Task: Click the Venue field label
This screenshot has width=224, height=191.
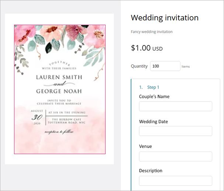Action: pyautogui.click(x=145, y=146)
